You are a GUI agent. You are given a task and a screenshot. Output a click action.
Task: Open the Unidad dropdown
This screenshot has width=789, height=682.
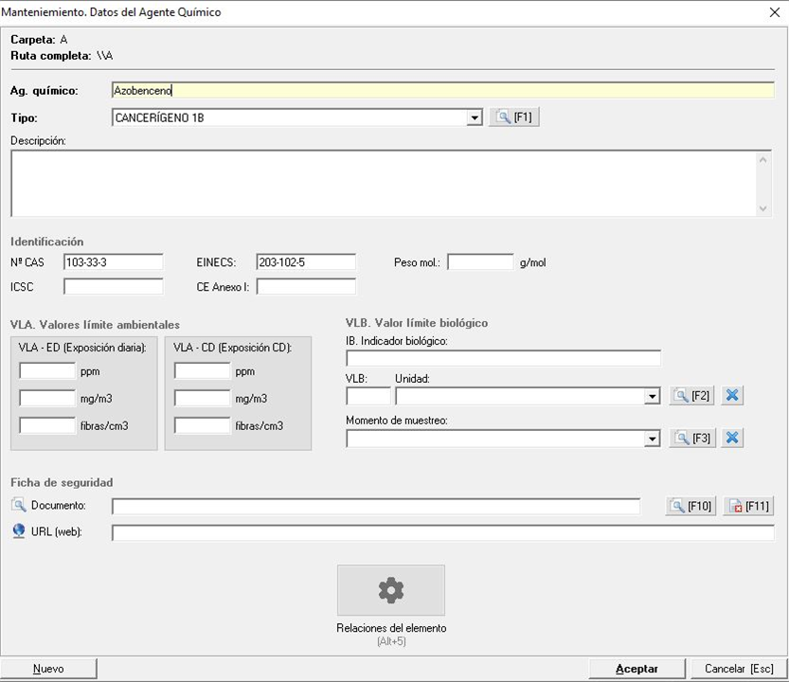(652, 397)
